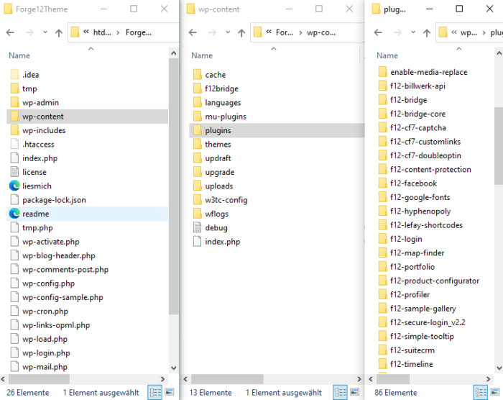Image resolution: width=503 pixels, height=400 pixels.
Task: Select 'f12-google-fonts' folder name
Action: (420, 197)
